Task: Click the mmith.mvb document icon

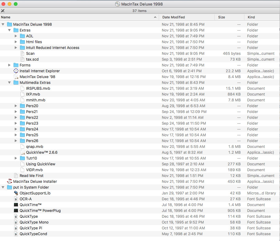Action: (x=22, y=100)
